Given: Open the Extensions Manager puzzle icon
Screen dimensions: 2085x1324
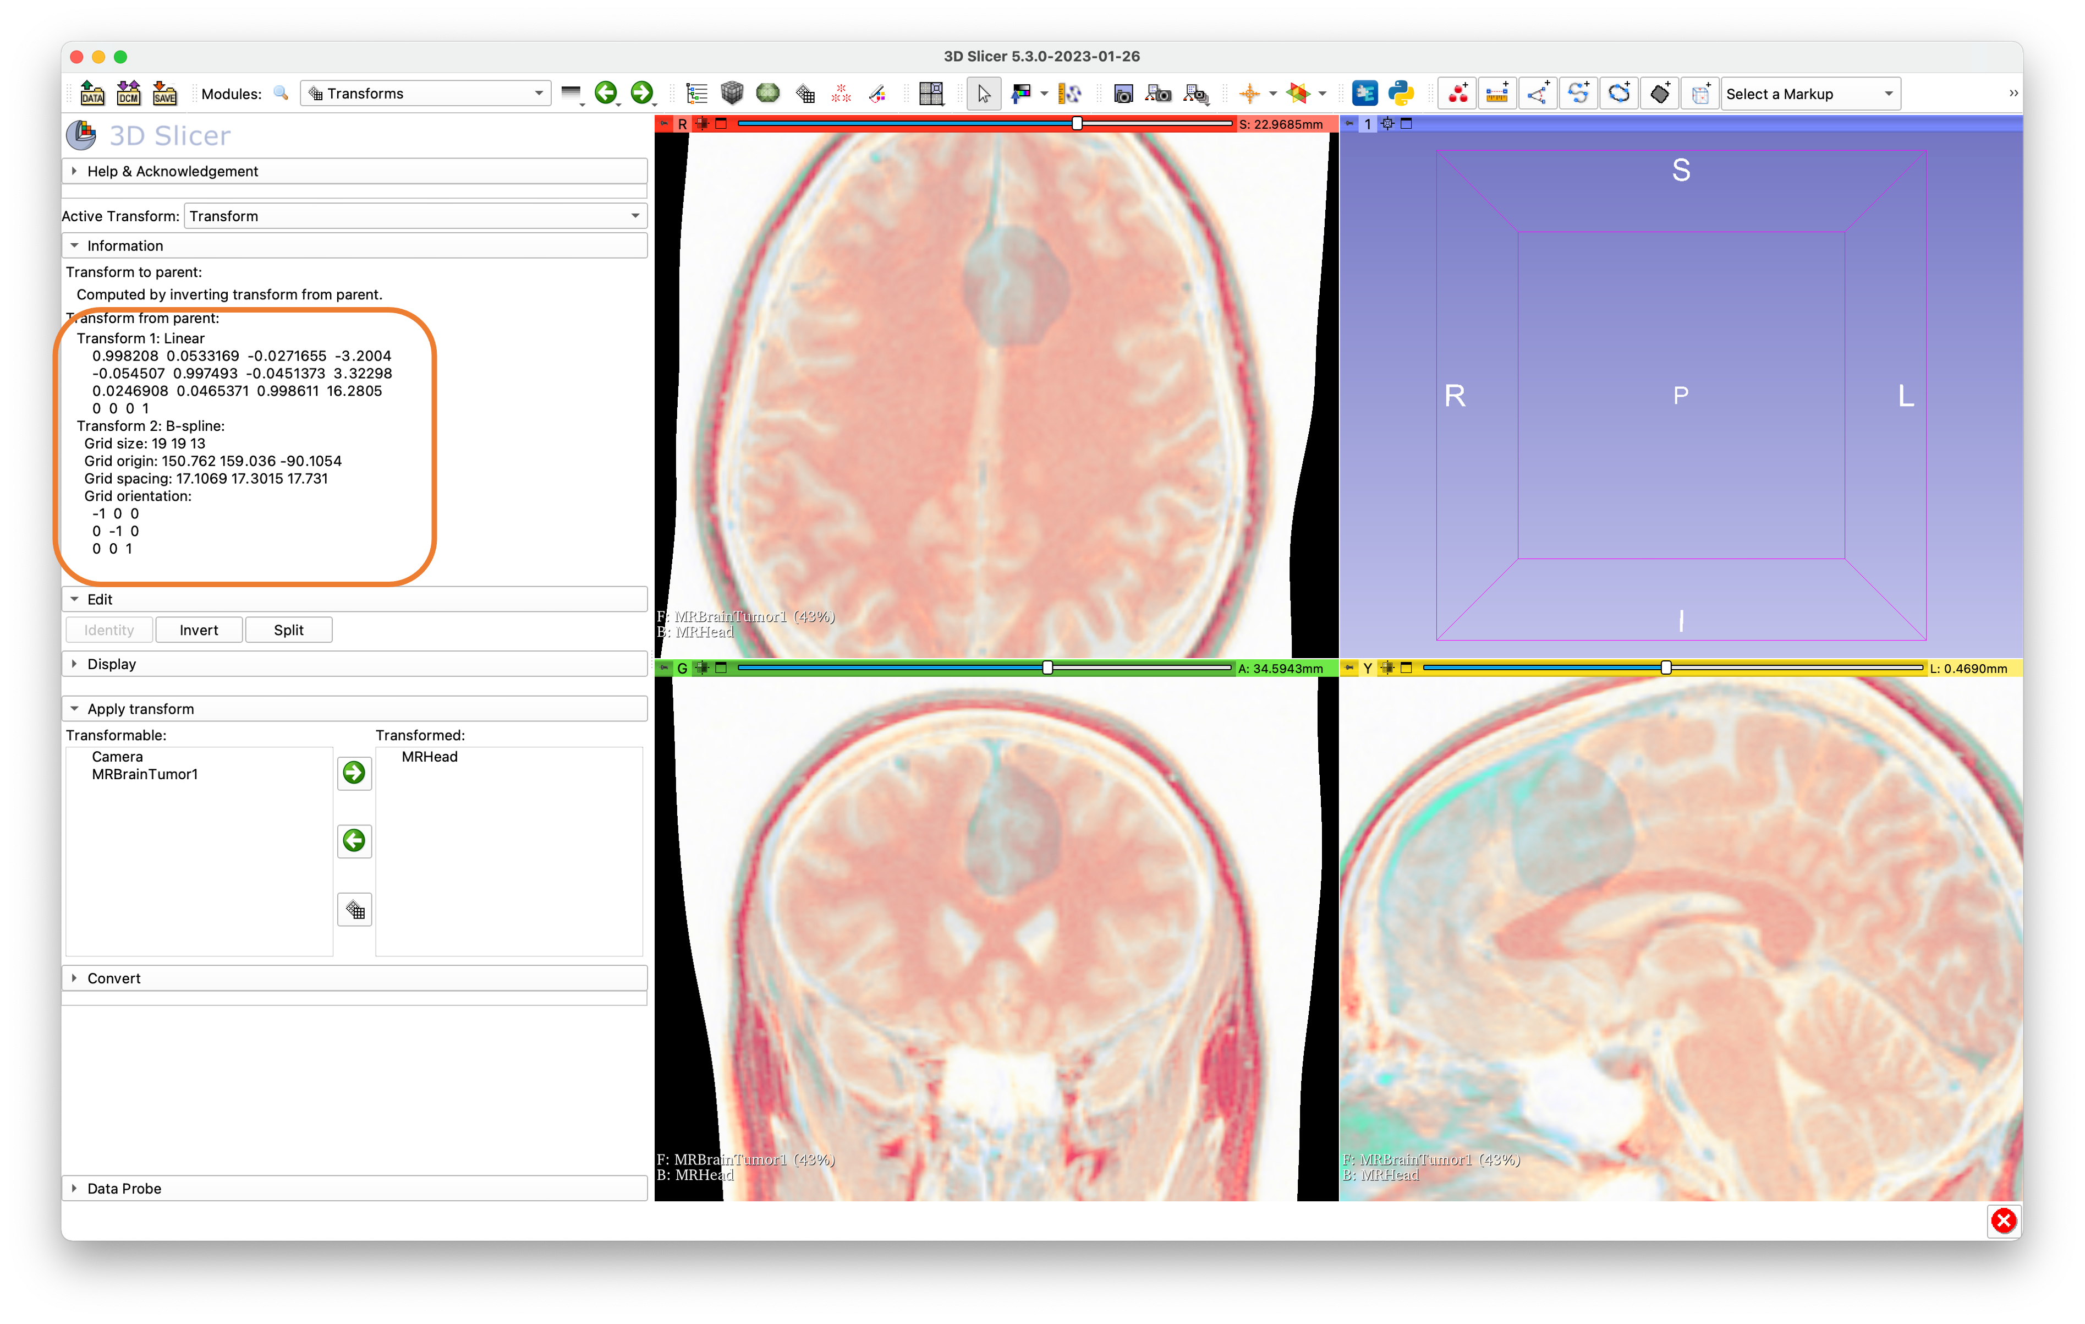Looking at the screenshot, I should [1364, 94].
